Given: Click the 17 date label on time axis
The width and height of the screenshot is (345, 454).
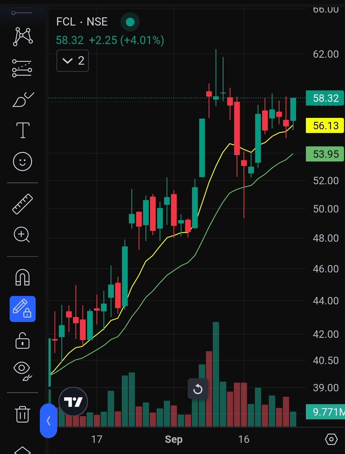Looking at the screenshot, I should pyautogui.click(x=97, y=439).
